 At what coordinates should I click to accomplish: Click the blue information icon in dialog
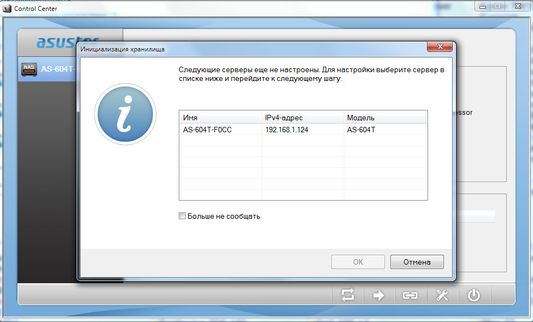[125, 114]
